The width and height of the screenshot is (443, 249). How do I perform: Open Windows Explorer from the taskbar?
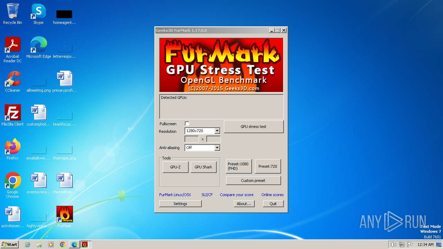[x=39, y=245]
